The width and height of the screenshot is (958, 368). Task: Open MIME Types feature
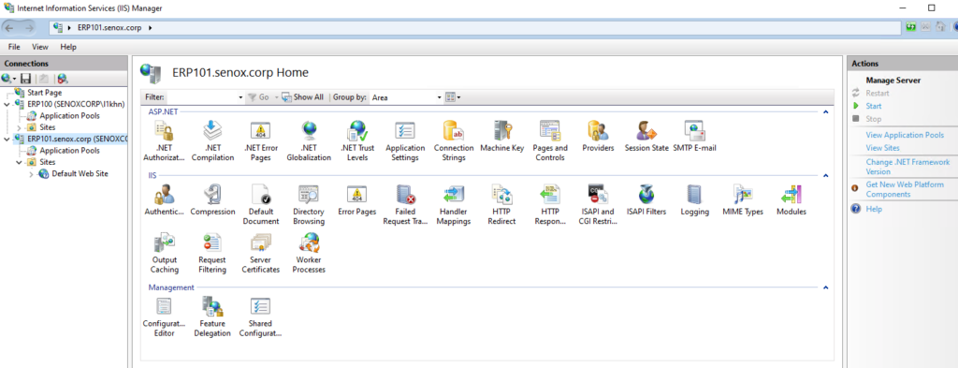[743, 199]
